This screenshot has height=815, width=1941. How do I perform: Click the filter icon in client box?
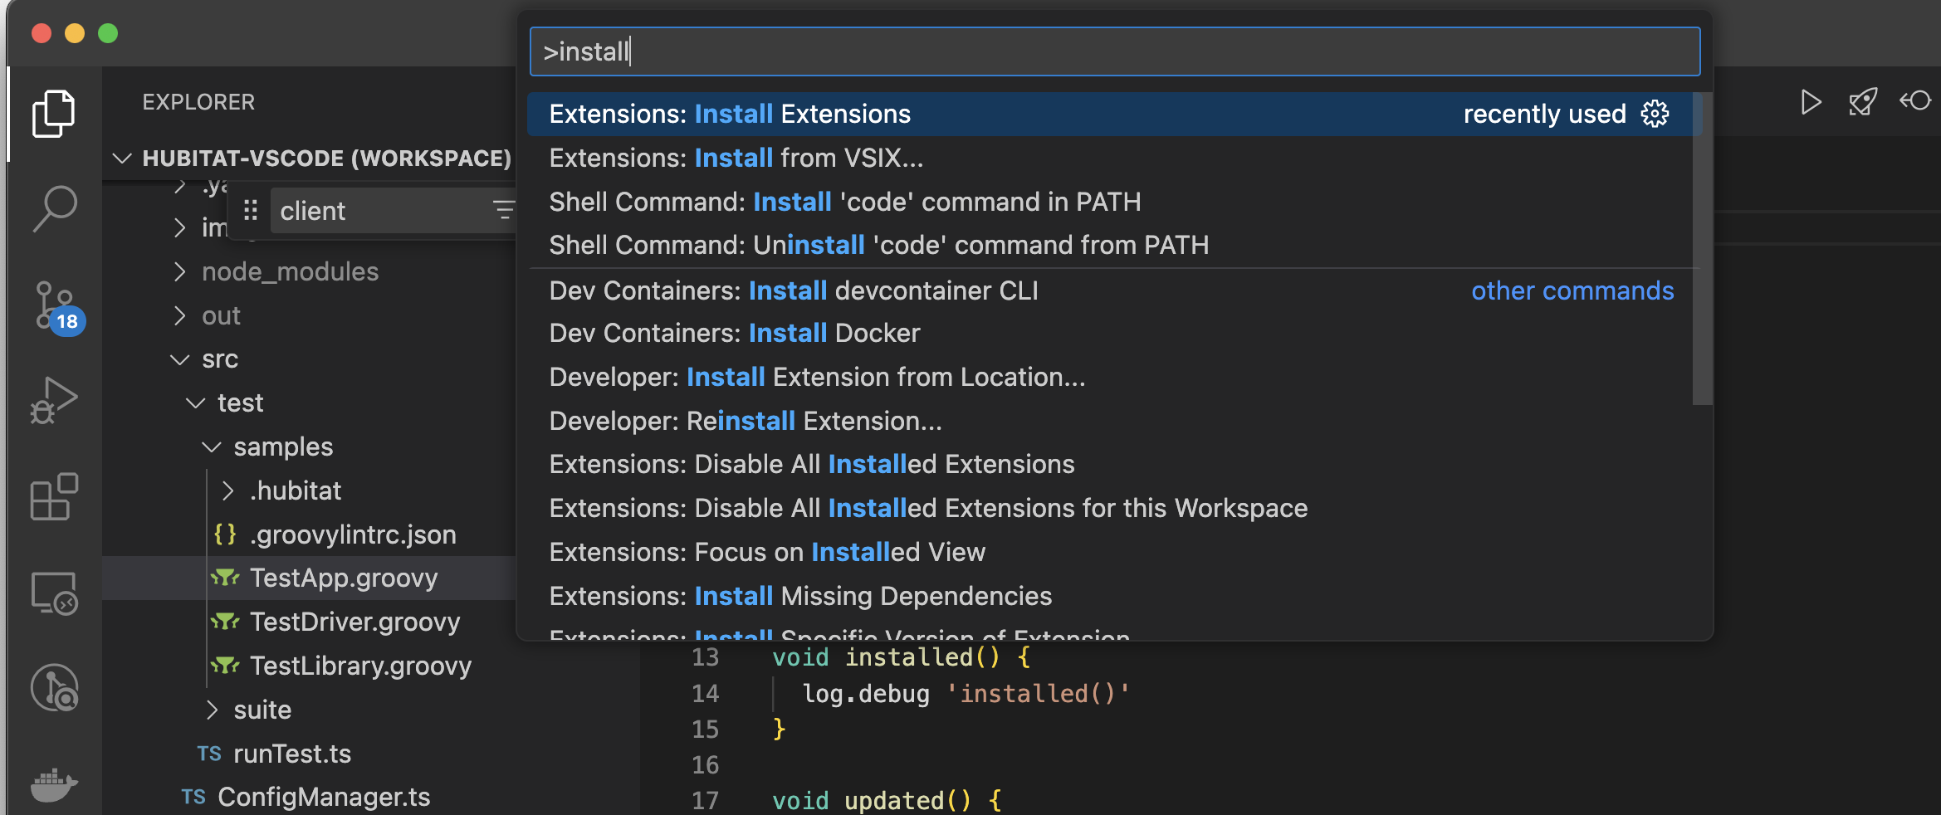(503, 210)
